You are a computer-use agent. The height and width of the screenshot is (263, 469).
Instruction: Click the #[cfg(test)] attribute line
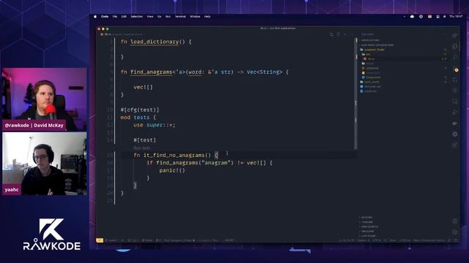[140, 110]
